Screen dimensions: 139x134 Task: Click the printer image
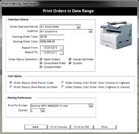coord(116,35)
